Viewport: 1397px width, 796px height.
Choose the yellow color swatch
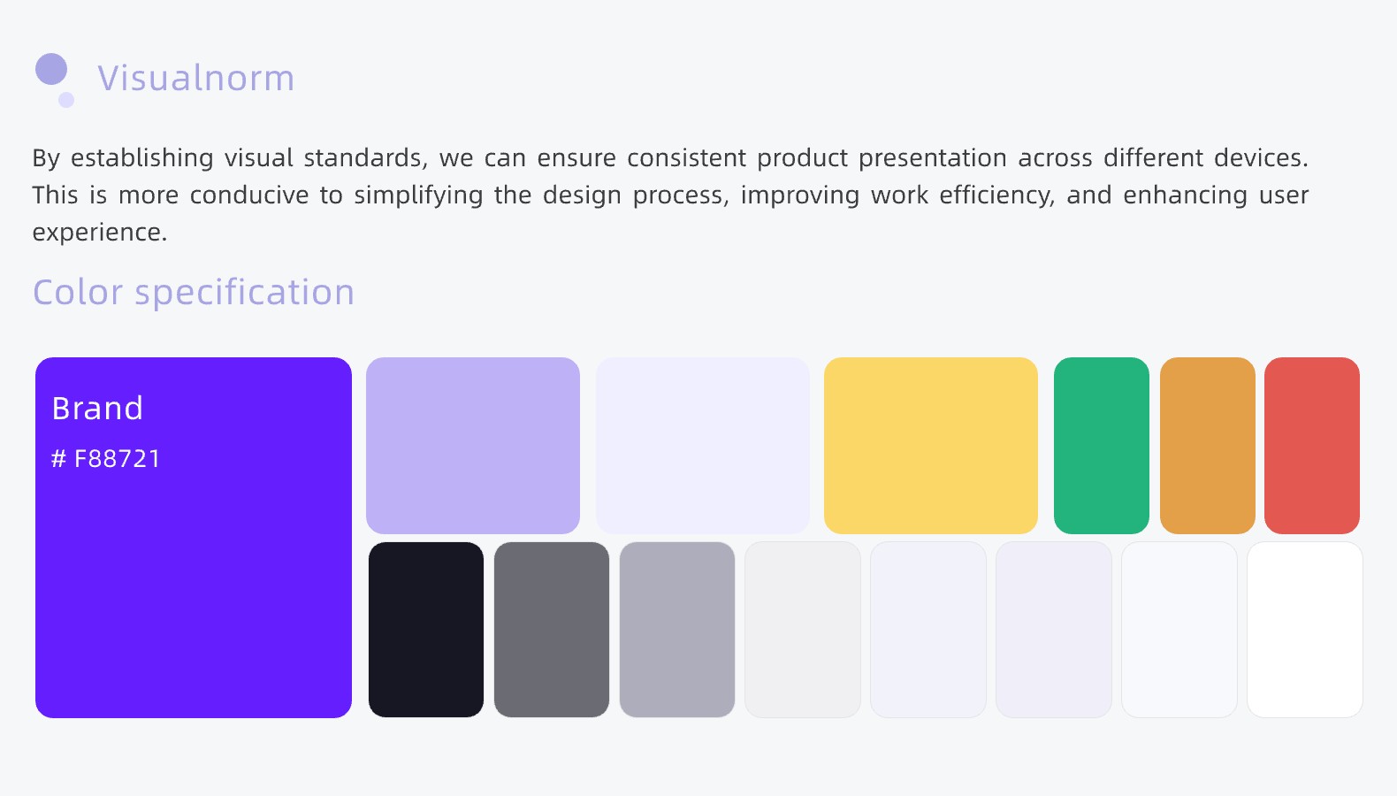931,445
